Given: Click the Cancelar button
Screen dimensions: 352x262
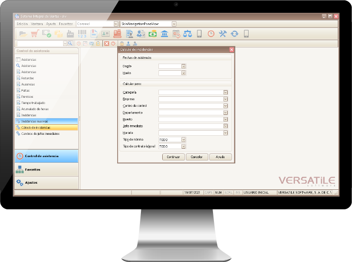Looking at the screenshot, I should coord(197,157).
